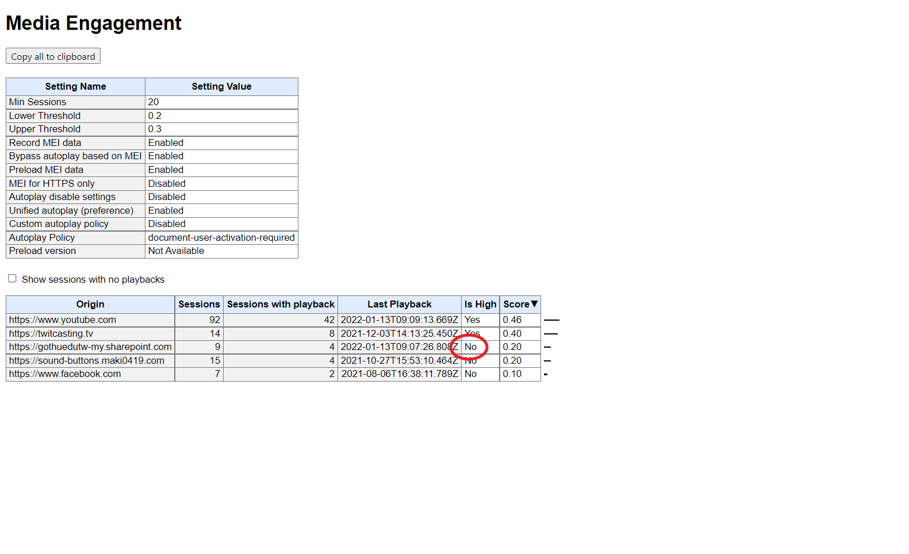Click the sound-buttons.maki0419.com origin cell
The image size is (909, 554).
87,361
